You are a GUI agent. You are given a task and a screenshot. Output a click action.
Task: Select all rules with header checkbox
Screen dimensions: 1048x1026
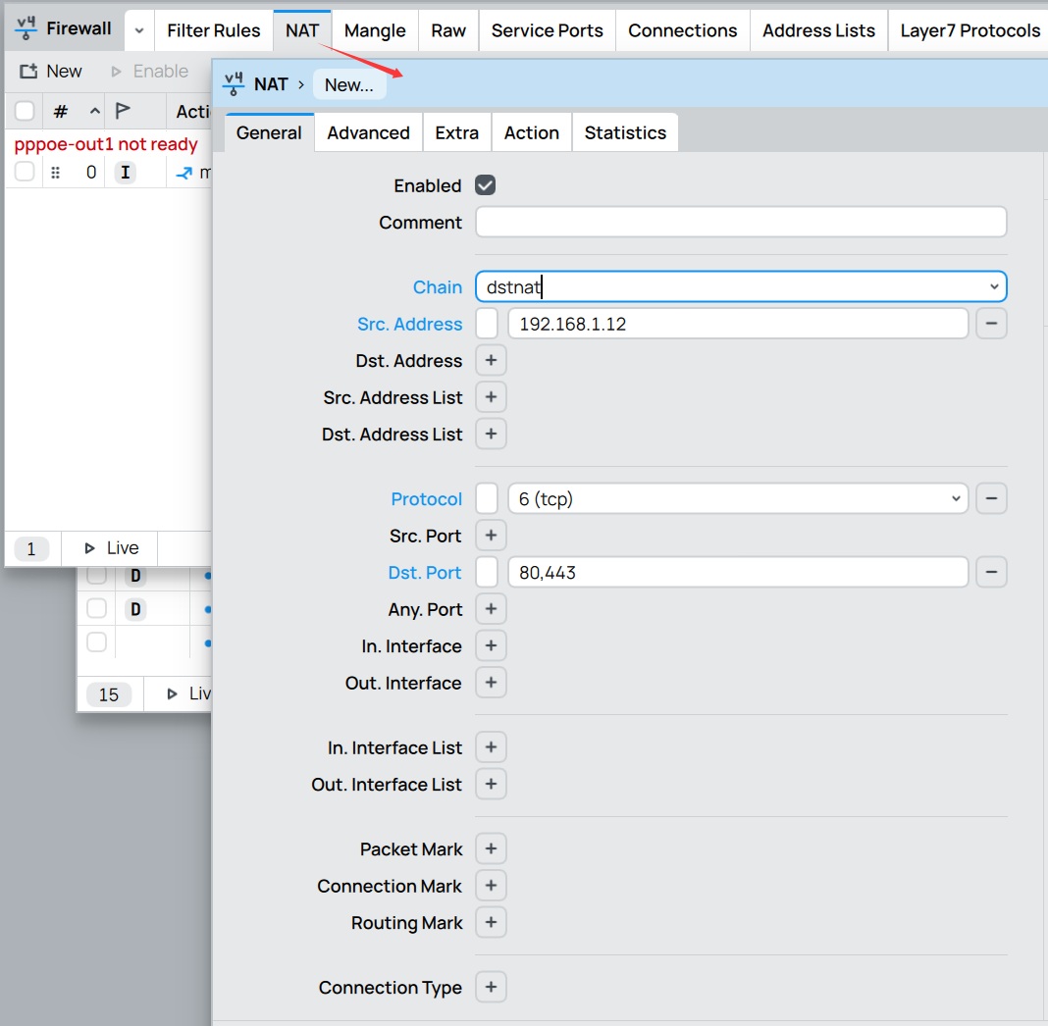26,111
